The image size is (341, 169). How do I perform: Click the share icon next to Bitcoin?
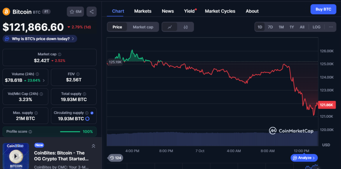pyautogui.click(x=92, y=12)
